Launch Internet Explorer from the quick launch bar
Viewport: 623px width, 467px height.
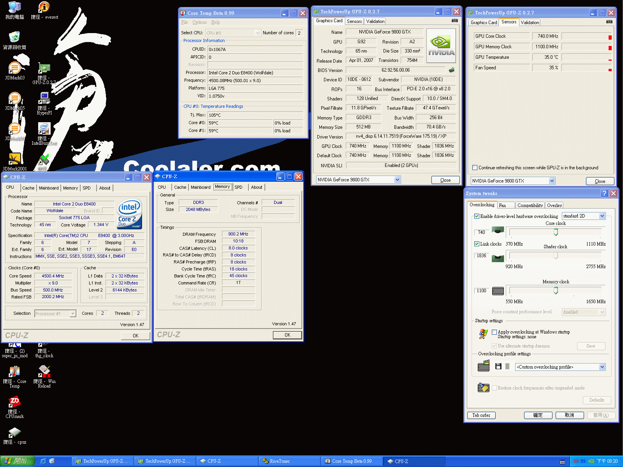coord(43,461)
